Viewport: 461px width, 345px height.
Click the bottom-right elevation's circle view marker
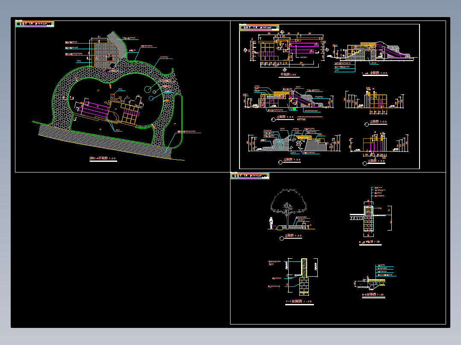(x=365, y=164)
